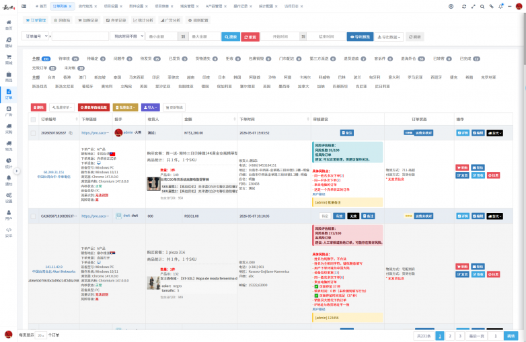Image resolution: width=526 pixels, height=342 pixels.
Task: Click black 无效 button in second order row
Action: coord(353,216)
